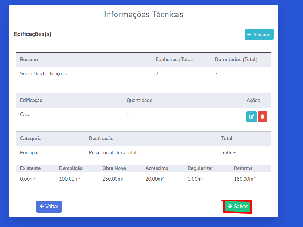Select the 250.00m² obra nova value

[113, 179]
